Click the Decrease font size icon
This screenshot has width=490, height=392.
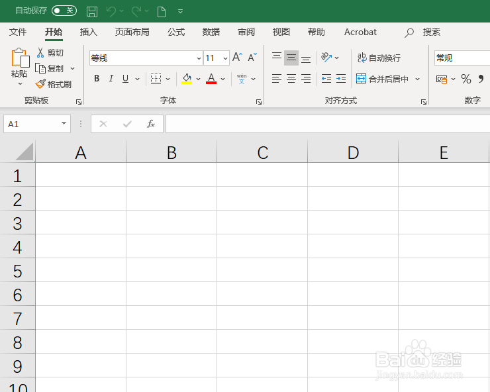tap(252, 57)
